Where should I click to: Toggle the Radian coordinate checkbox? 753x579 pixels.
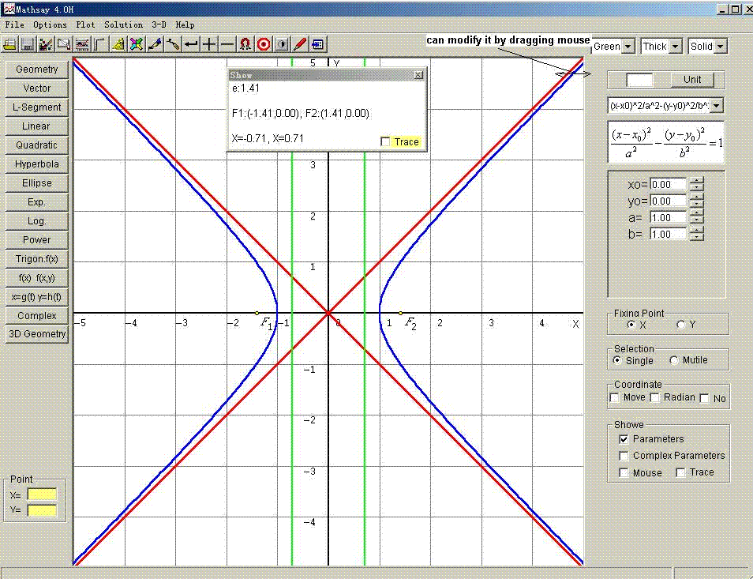coord(654,398)
